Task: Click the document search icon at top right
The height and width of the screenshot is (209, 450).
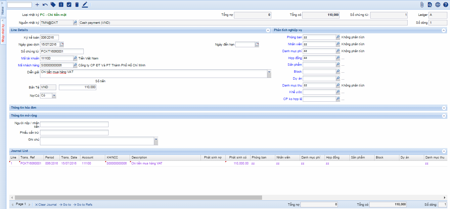Action: pyautogui.click(x=430, y=5)
